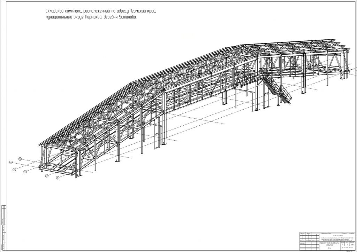
Task: Select the leftmost grid axis bubble marker
Action: point(11,162)
